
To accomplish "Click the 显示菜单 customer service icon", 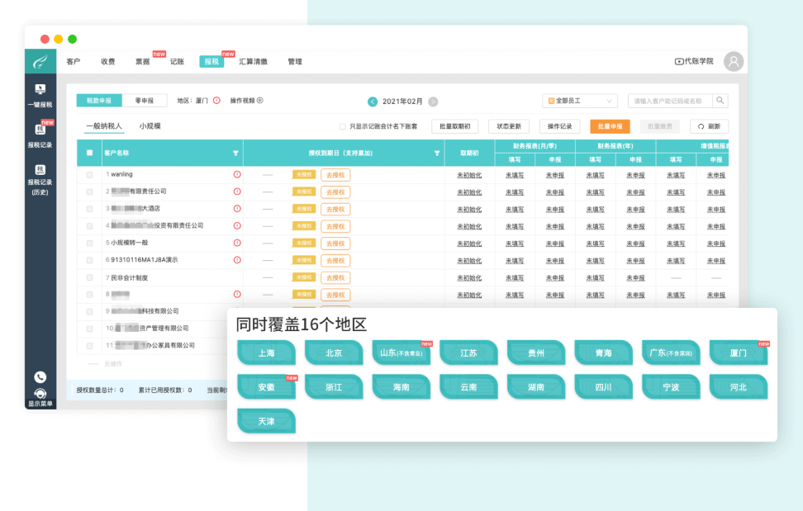I will [x=40, y=396].
